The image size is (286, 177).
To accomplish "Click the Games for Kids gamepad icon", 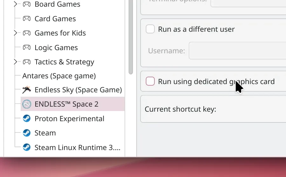I will pyautogui.click(x=27, y=33).
